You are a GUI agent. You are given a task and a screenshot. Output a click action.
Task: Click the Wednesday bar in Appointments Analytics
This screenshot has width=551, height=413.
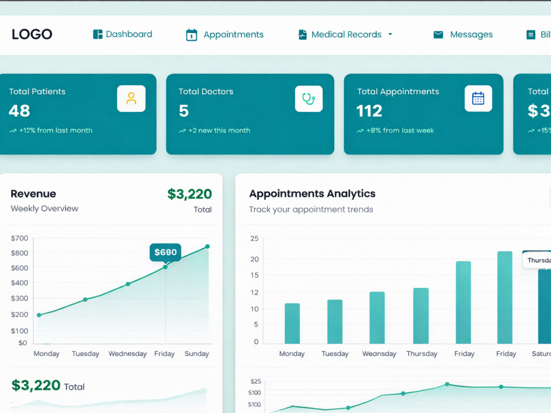coord(377,318)
